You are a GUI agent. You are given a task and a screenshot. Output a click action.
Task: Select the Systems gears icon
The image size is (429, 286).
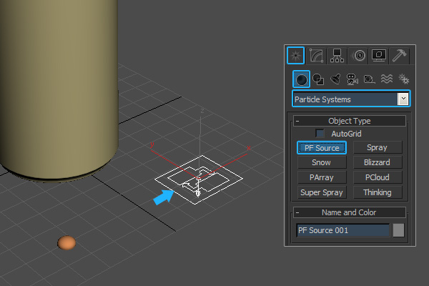click(403, 79)
